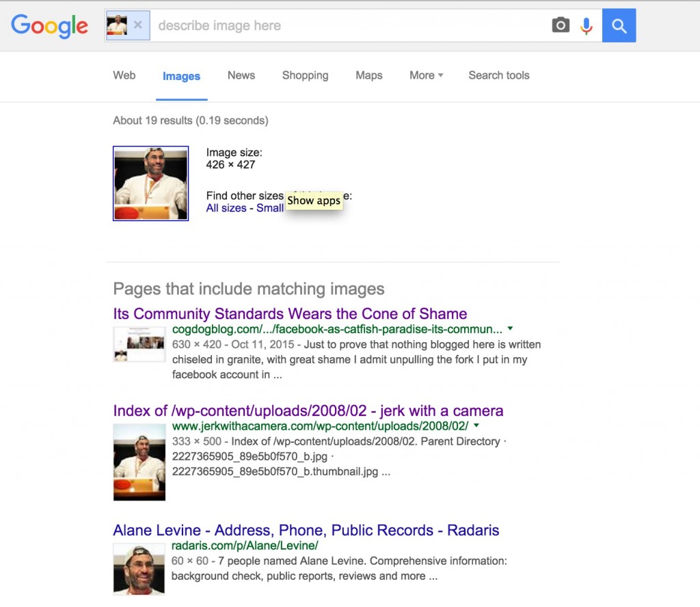
Task: Click the All sizes link
Action: (226, 208)
